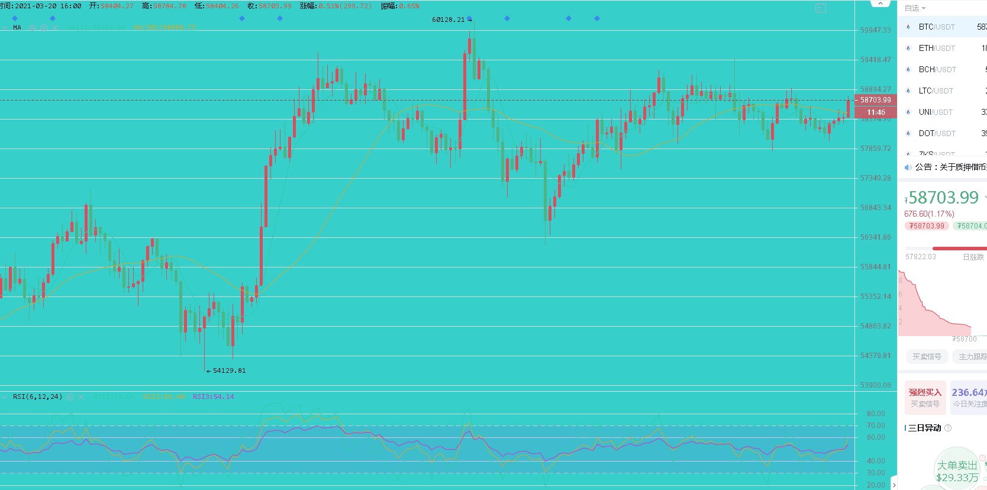Remove the MA indicator with X
The image size is (987, 490).
coord(55,28)
